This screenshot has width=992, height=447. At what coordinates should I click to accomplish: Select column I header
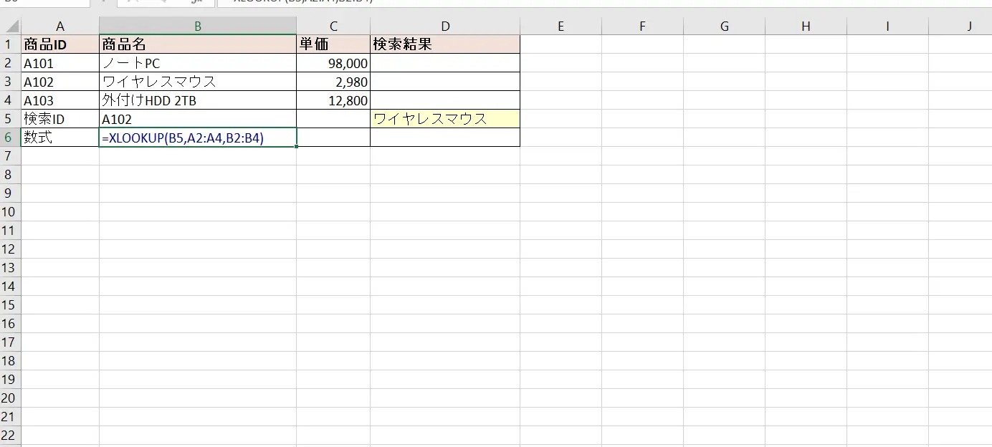[x=887, y=27]
